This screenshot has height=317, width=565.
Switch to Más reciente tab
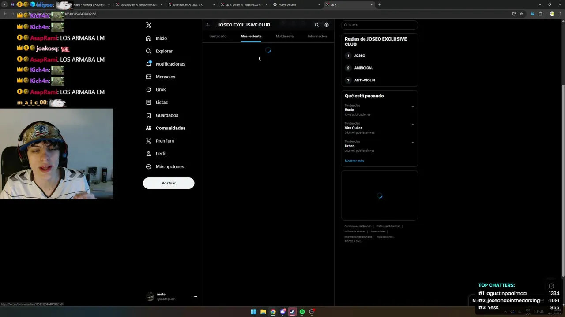point(251,36)
